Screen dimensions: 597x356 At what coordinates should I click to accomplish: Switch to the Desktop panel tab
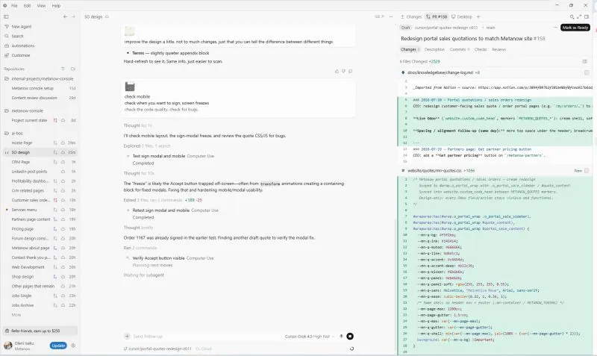461,16
